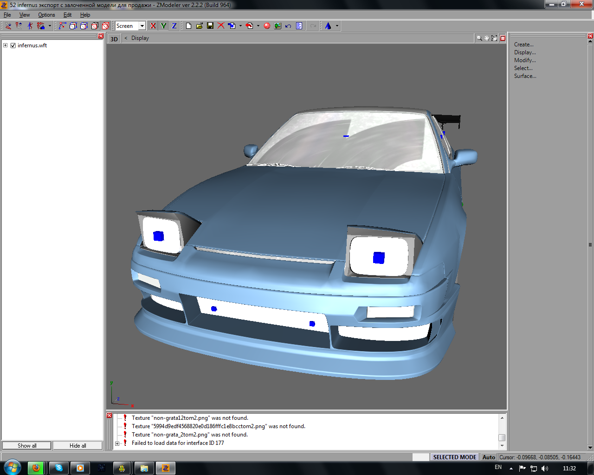Toggle the X axis constraint button
The image size is (594, 475).
point(153,26)
